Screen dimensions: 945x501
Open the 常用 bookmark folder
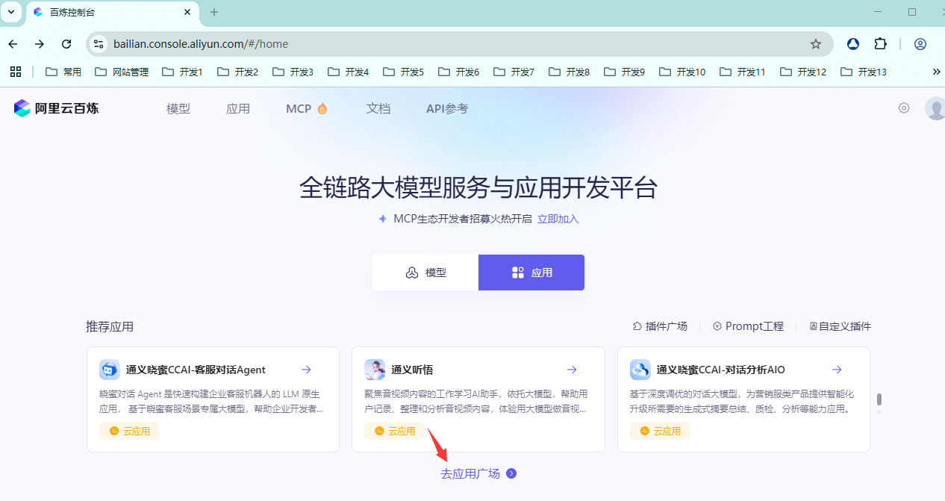pyautogui.click(x=63, y=72)
